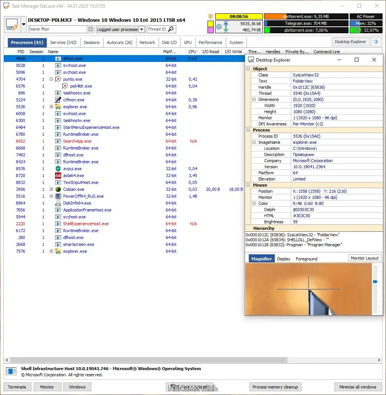Click the ctfmon.exe pen icon

[58, 100]
